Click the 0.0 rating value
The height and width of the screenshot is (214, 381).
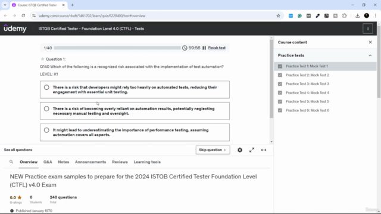13,197
